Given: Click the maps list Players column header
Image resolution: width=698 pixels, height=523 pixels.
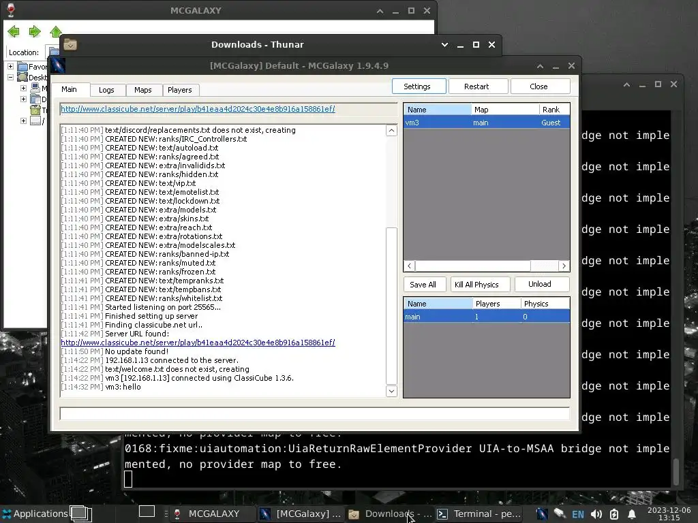Looking at the screenshot, I should [x=497, y=304].
